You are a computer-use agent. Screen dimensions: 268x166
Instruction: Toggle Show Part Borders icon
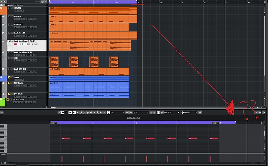coord(158,112)
